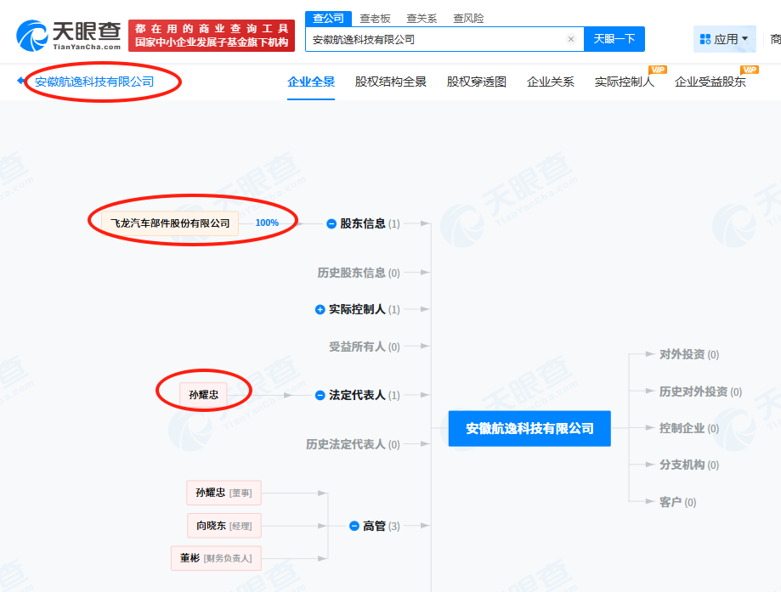
Task: Open executive 孙耀忠 [董事] node
Action: [x=224, y=493]
